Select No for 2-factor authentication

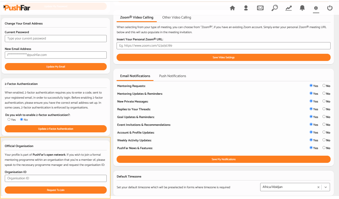click(x=21, y=120)
